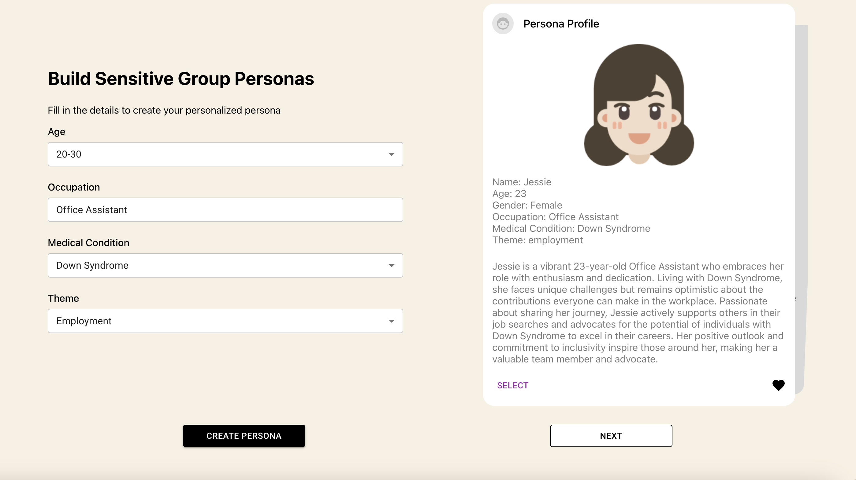Click Jessie's persona description paragraph
856x480 pixels.
click(x=637, y=313)
